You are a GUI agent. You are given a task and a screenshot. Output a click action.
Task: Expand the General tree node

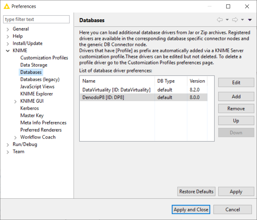(x=8, y=30)
